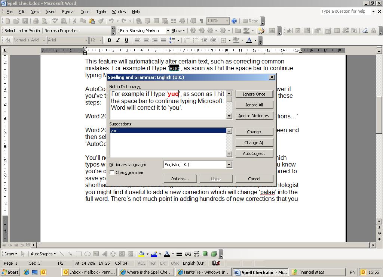The height and width of the screenshot is (277, 383).
Task: Click the Bullets list icon
Action: (195, 40)
